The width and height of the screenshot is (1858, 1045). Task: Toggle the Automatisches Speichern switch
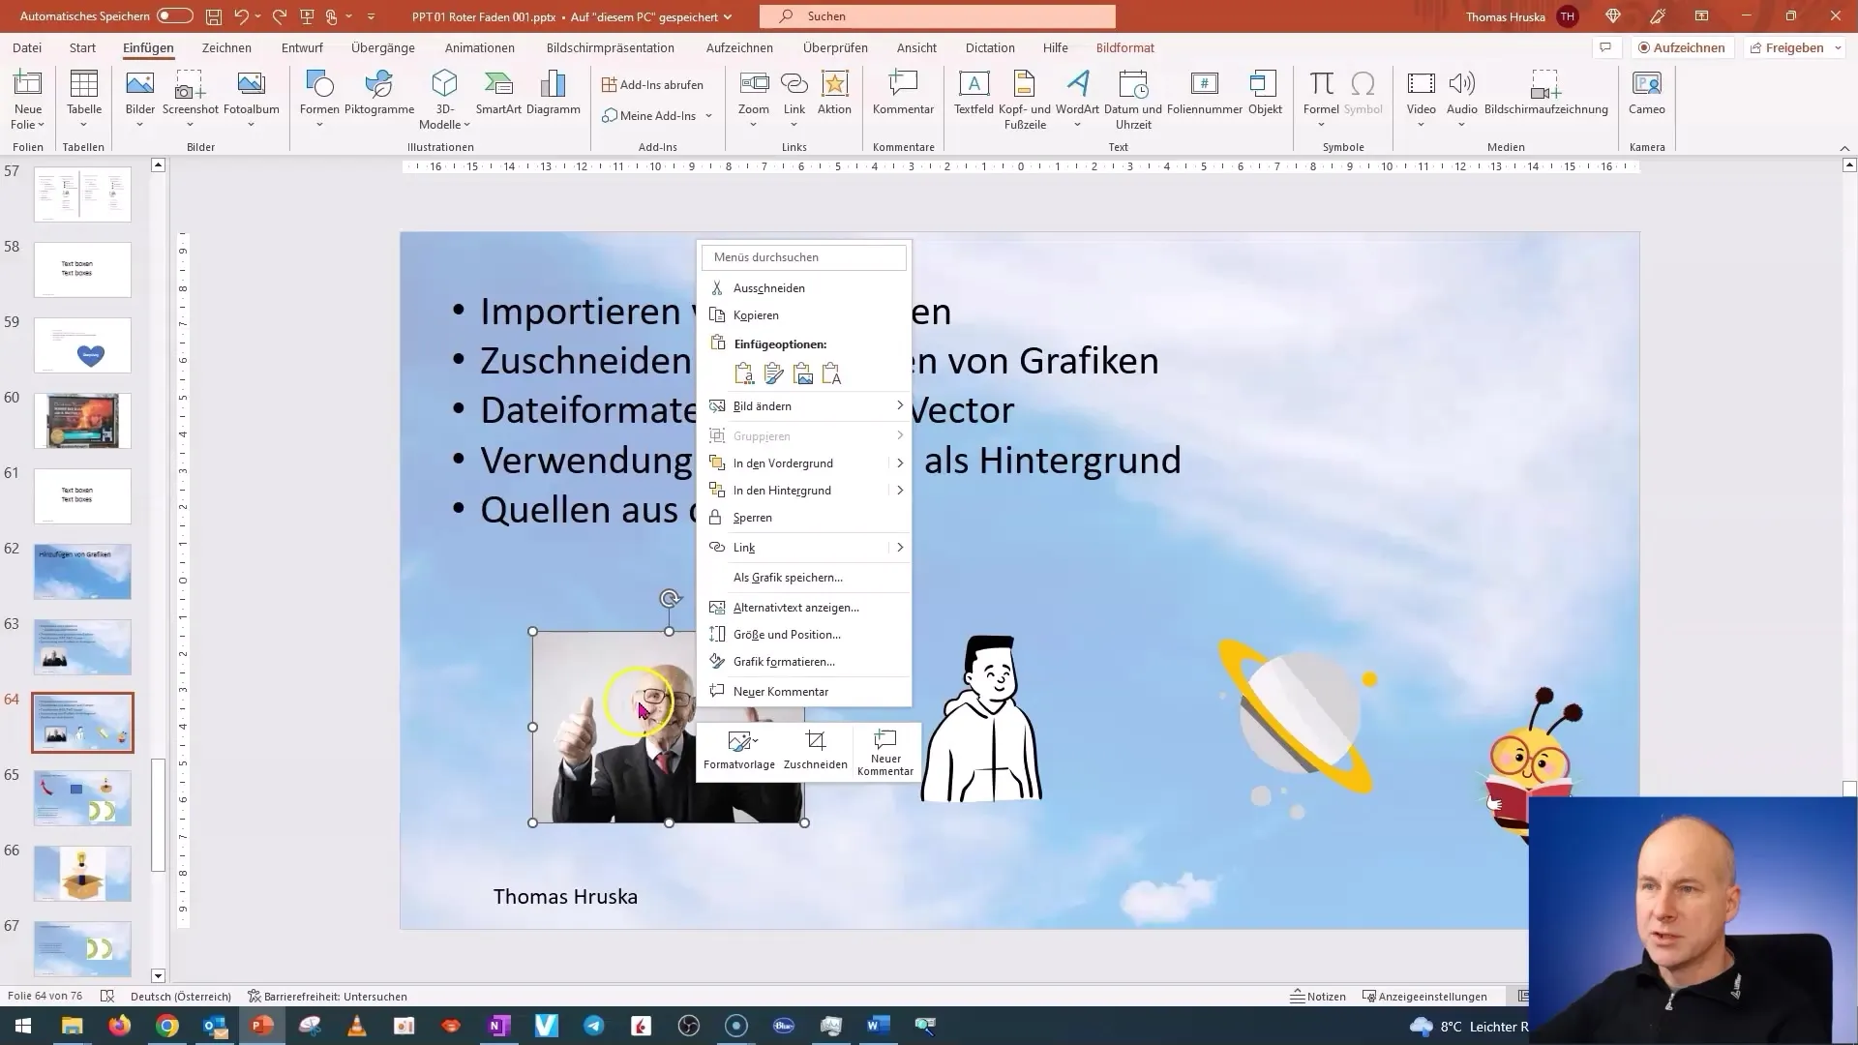pos(175,16)
